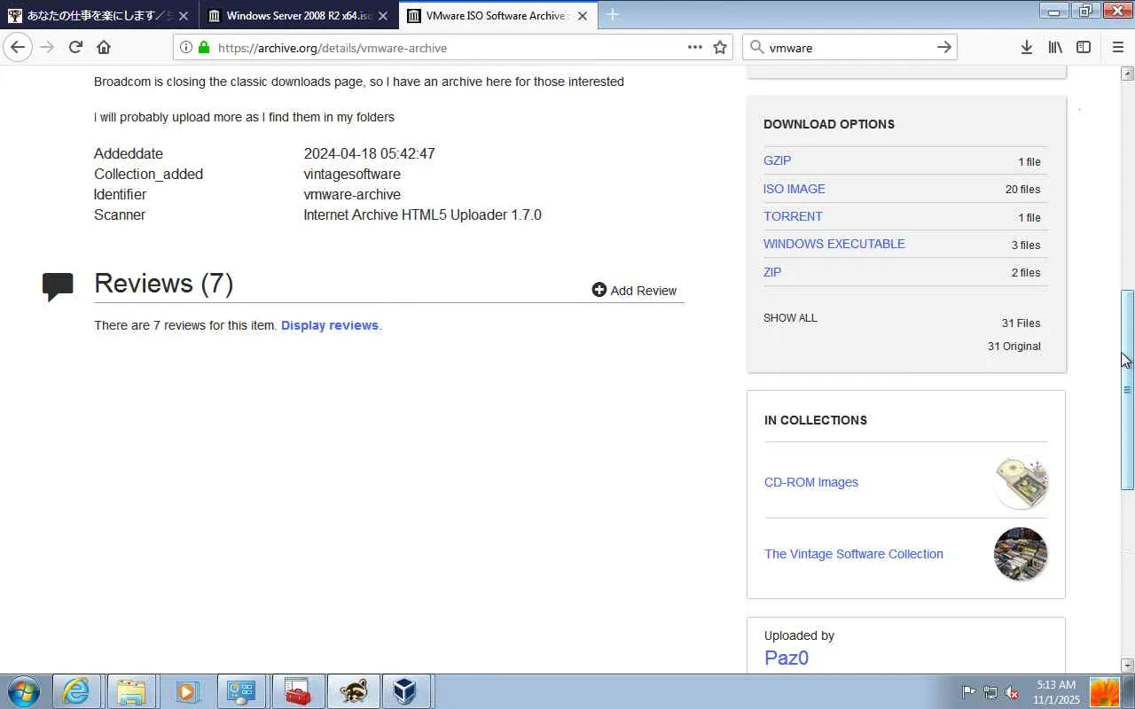Open the GZIP download option
The height and width of the screenshot is (709, 1135).
coord(777,160)
